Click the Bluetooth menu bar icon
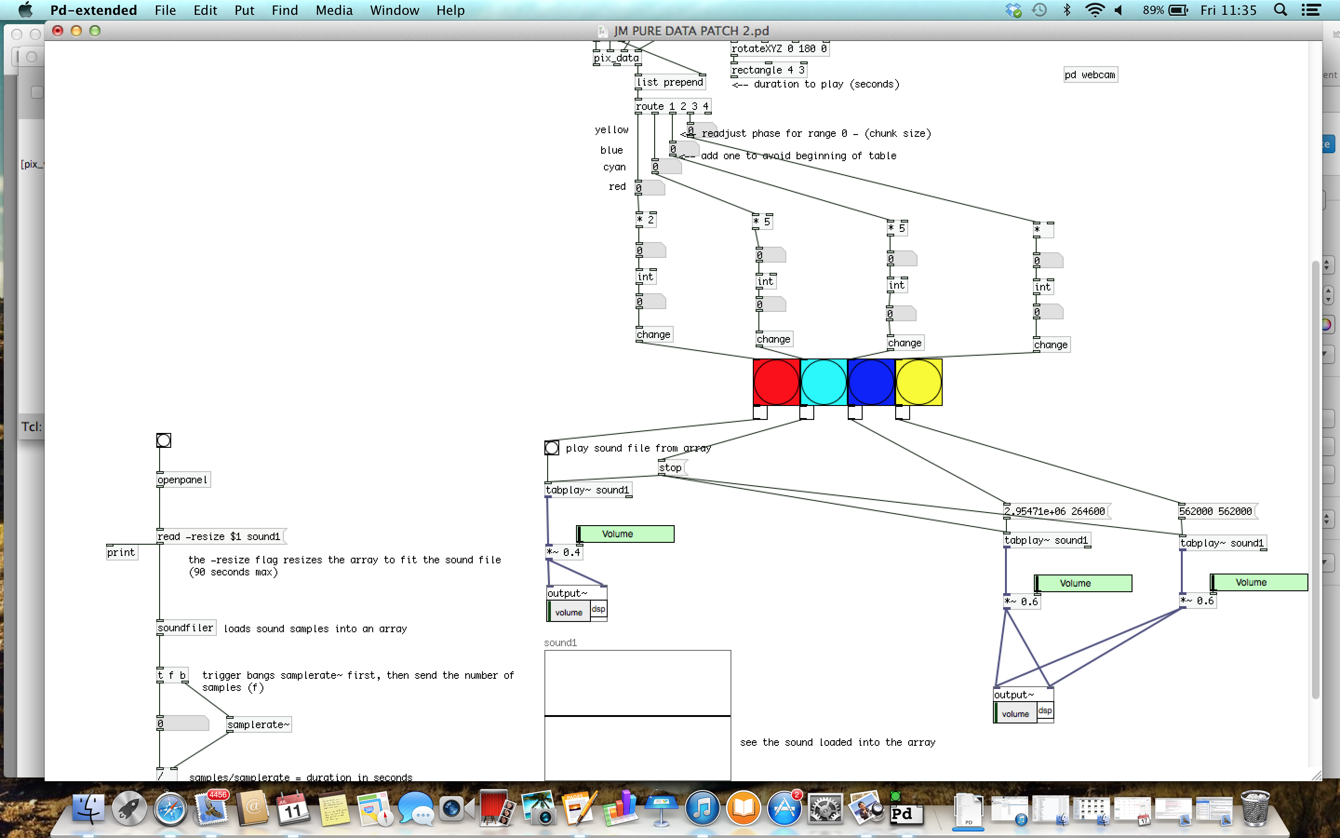 (x=1067, y=10)
